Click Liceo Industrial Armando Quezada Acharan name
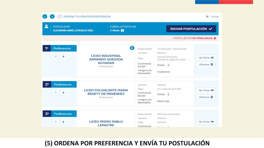This screenshot has height=148, width=264. (106, 59)
